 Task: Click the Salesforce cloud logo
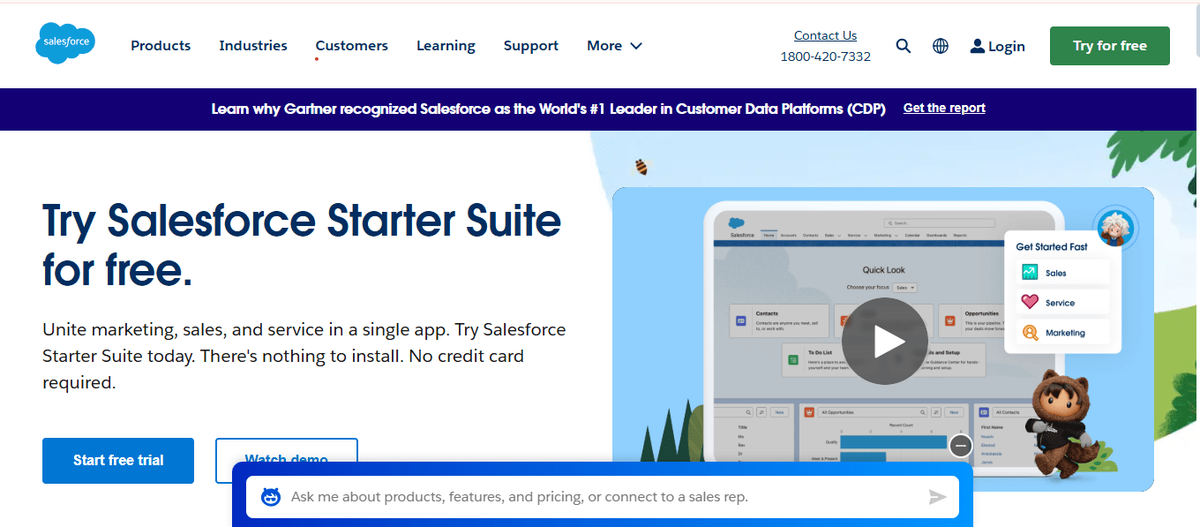point(65,44)
